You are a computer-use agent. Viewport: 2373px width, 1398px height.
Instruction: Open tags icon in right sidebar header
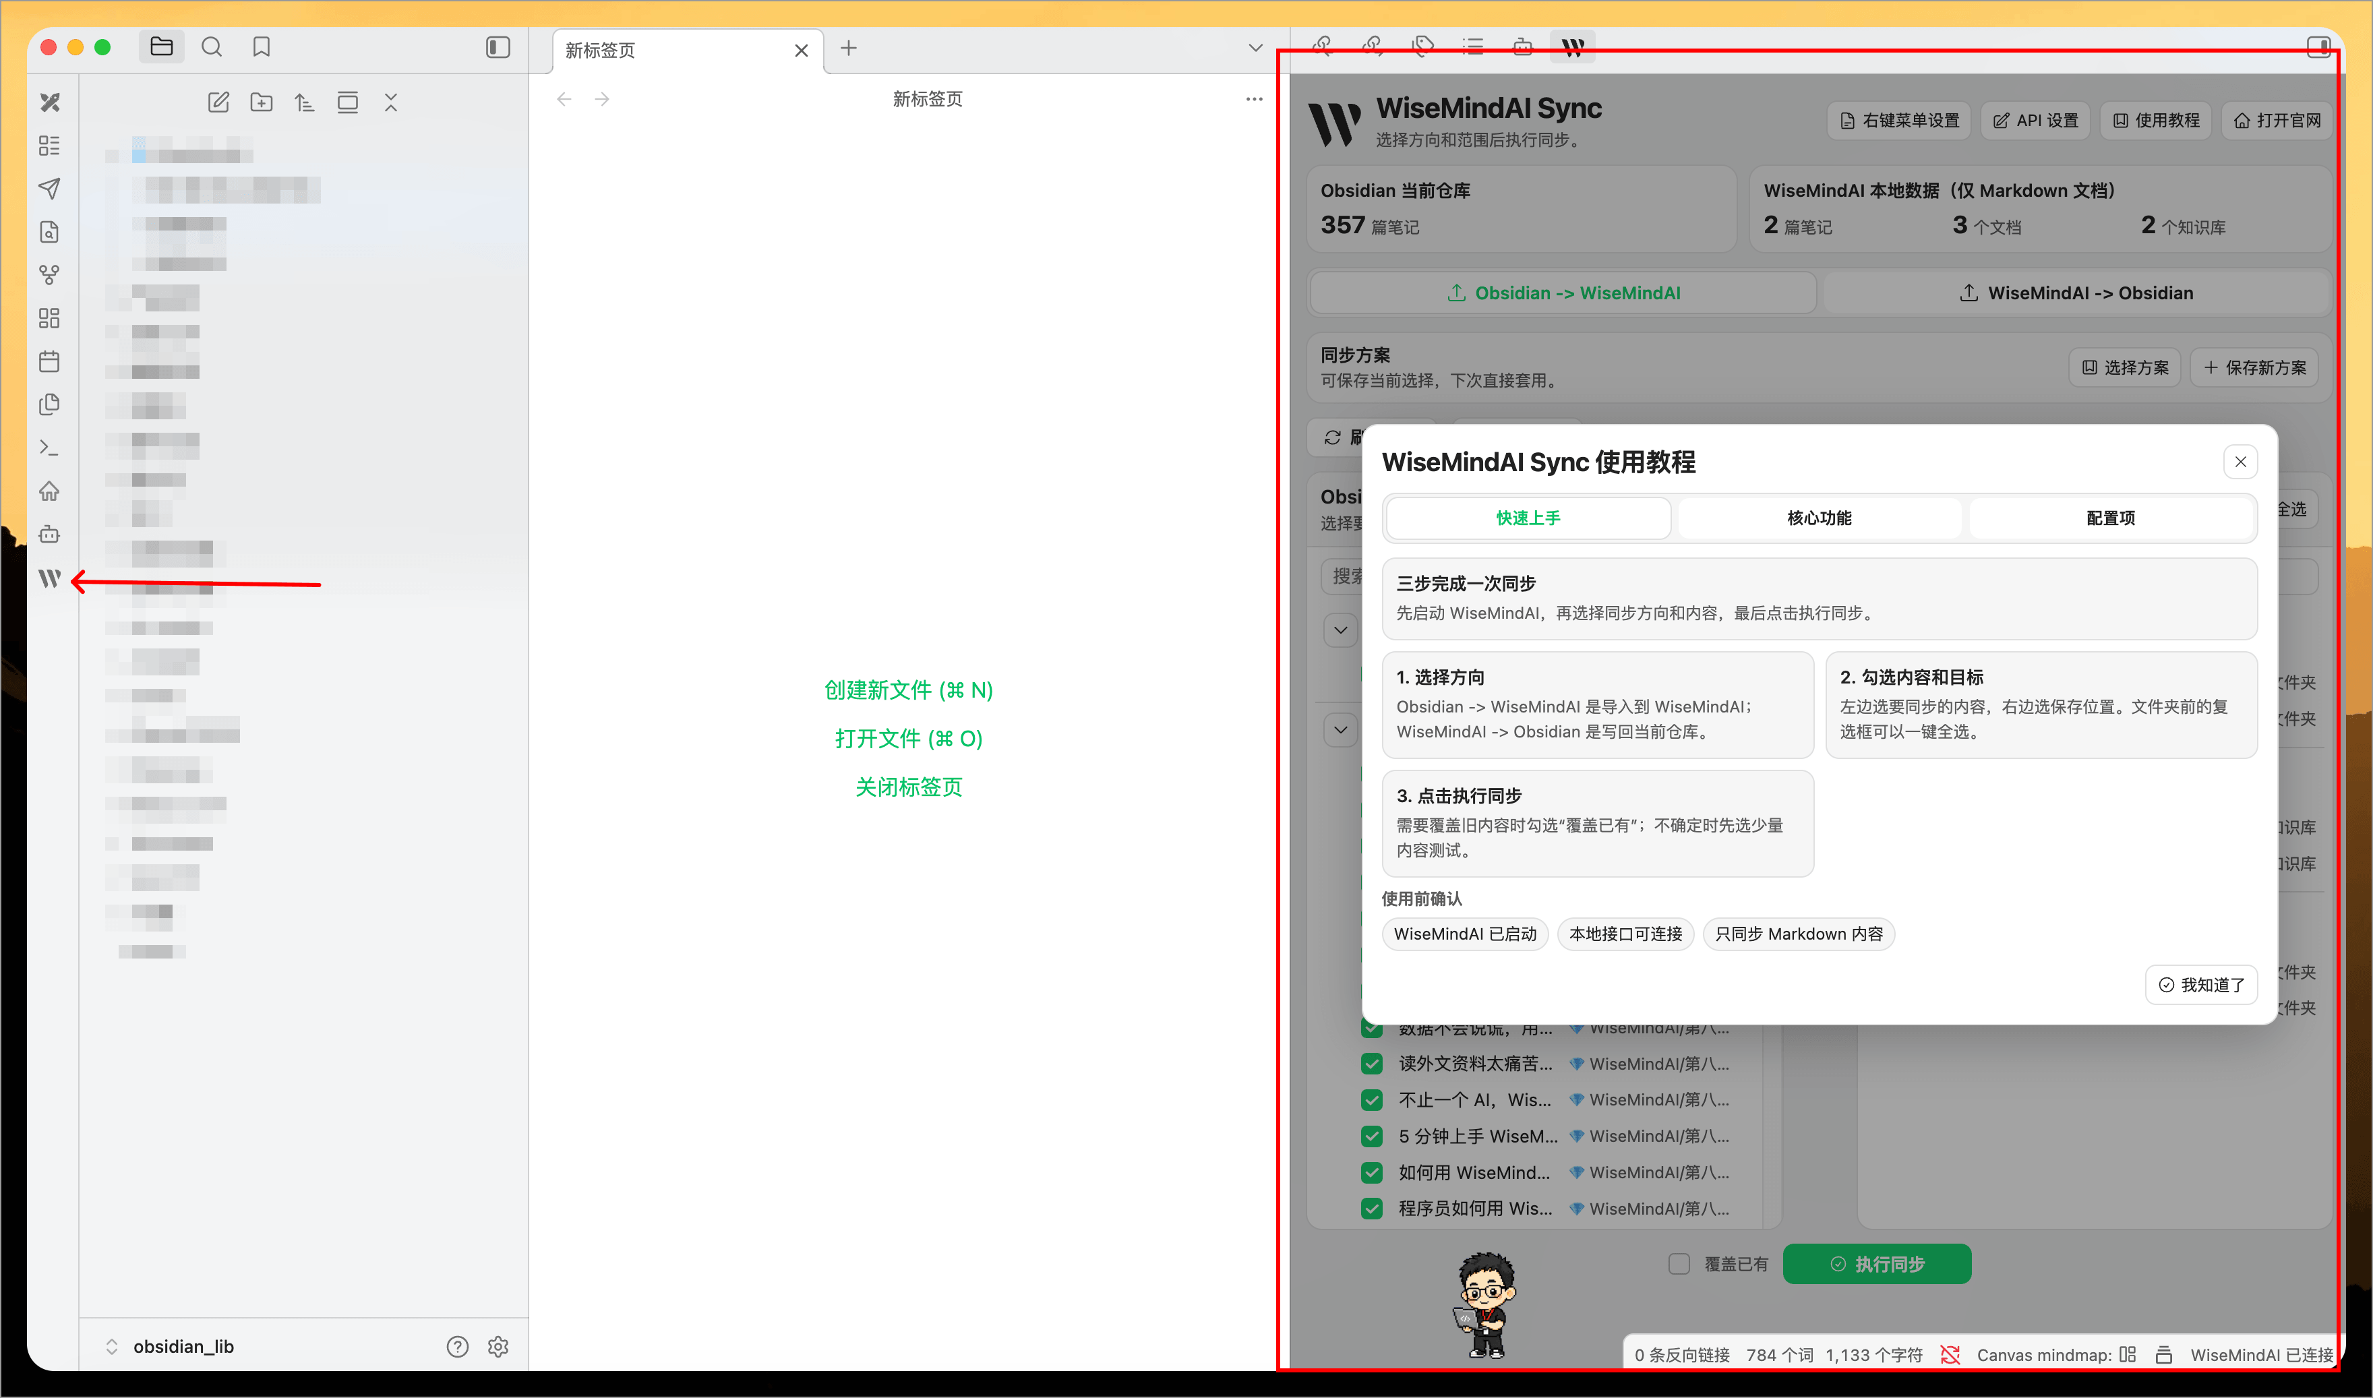click(x=1423, y=46)
